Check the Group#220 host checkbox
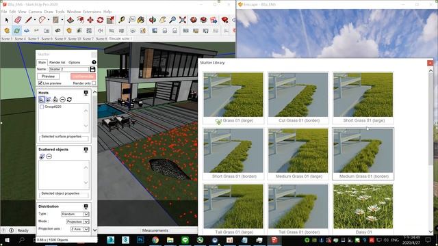 (42, 107)
